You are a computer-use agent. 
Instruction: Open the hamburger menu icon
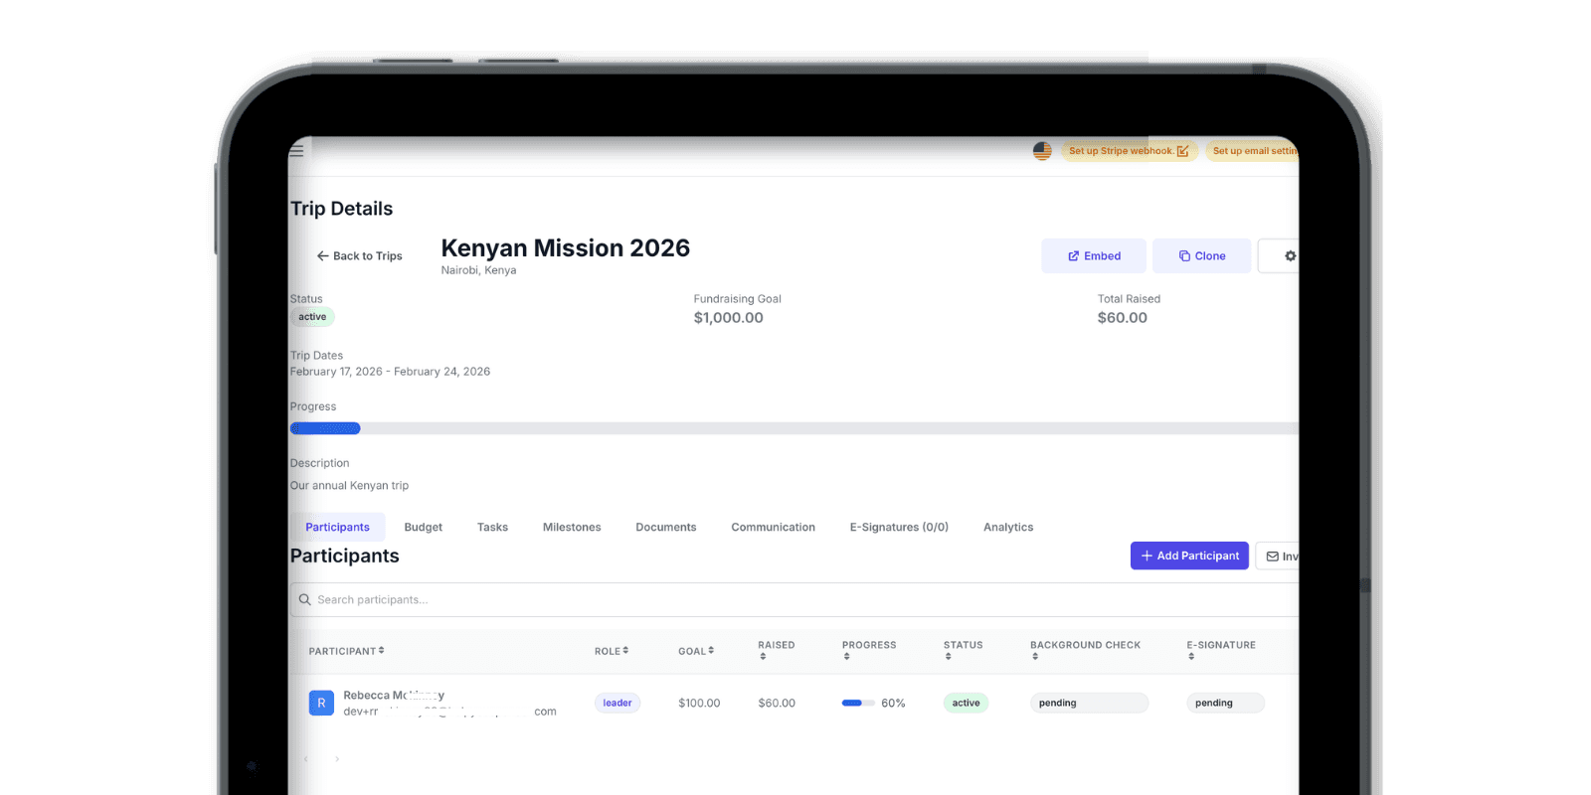(296, 151)
